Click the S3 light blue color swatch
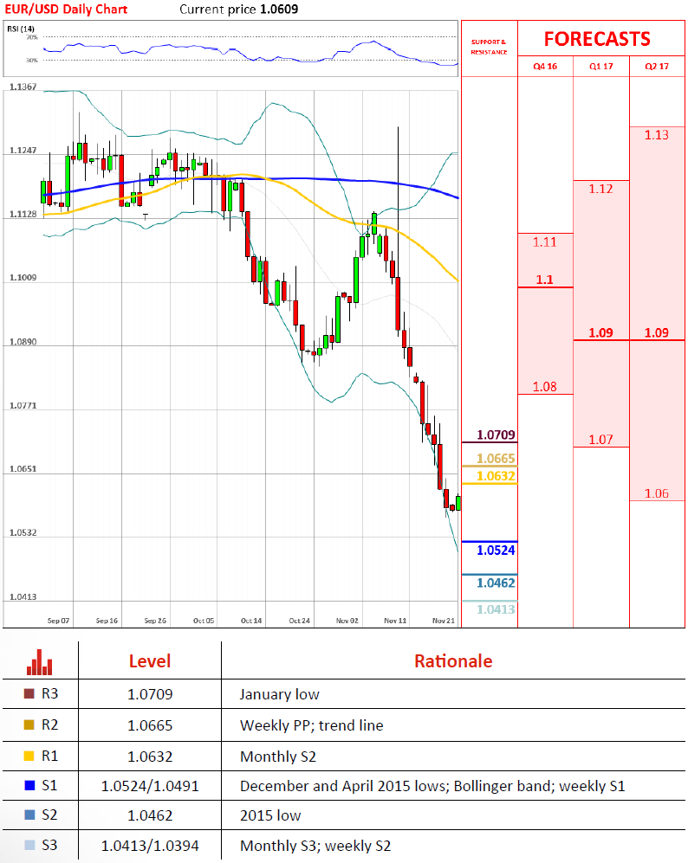688x863 pixels. tap(29, 845)
